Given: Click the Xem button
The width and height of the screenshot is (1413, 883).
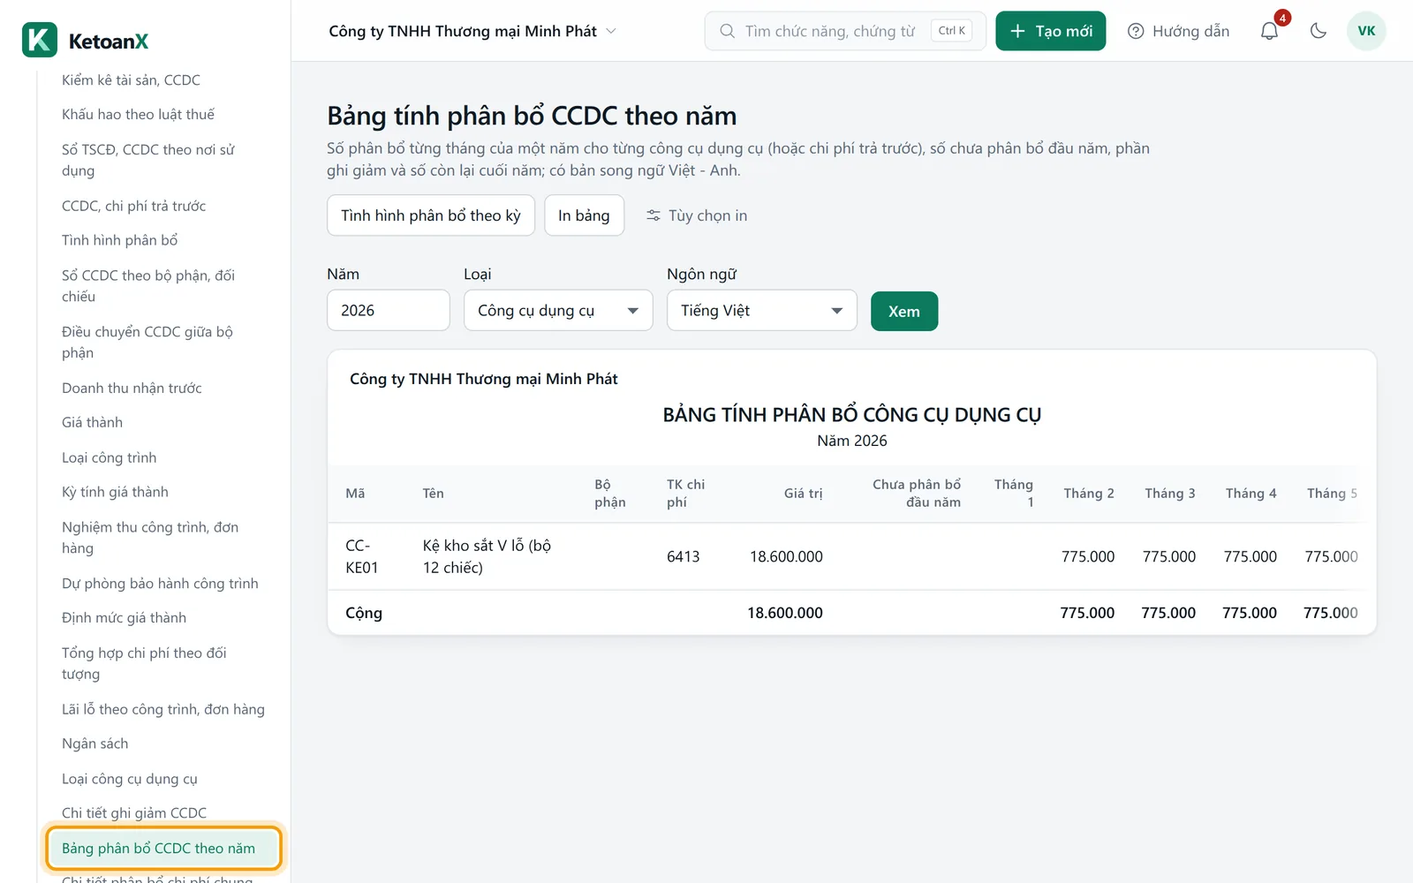Looking at the screenshot, I should click(904, 312).
